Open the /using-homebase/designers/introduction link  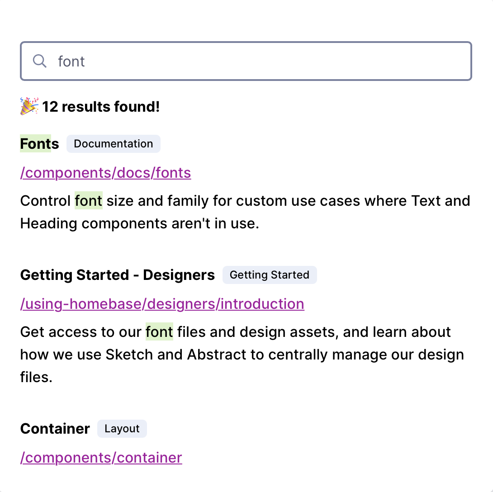(162, 304)
